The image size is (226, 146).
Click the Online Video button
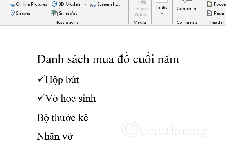[x=140, y=9]
